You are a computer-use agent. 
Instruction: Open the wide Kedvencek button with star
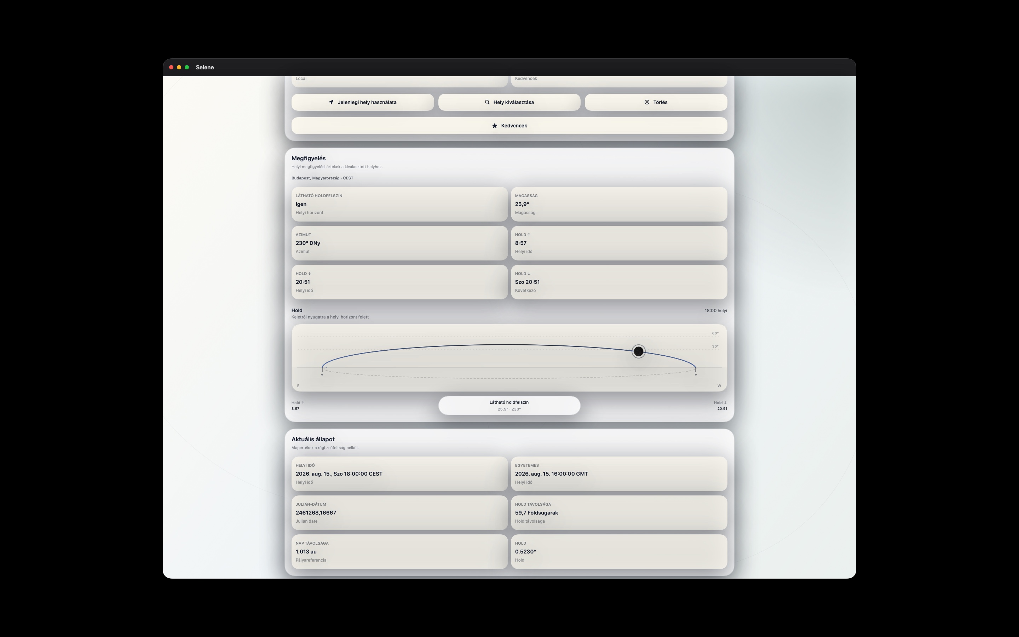(509, 126)
